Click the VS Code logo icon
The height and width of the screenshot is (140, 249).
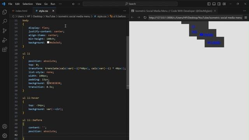pyautogui.click(x=4, y=4)
